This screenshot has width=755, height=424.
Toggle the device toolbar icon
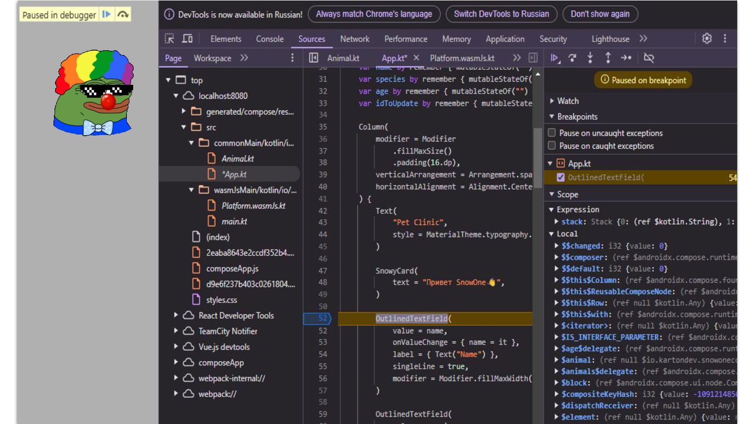pos(187,39)
